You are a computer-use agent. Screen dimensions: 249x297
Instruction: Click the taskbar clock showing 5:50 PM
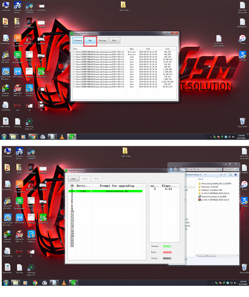click(x=243, y=283)
